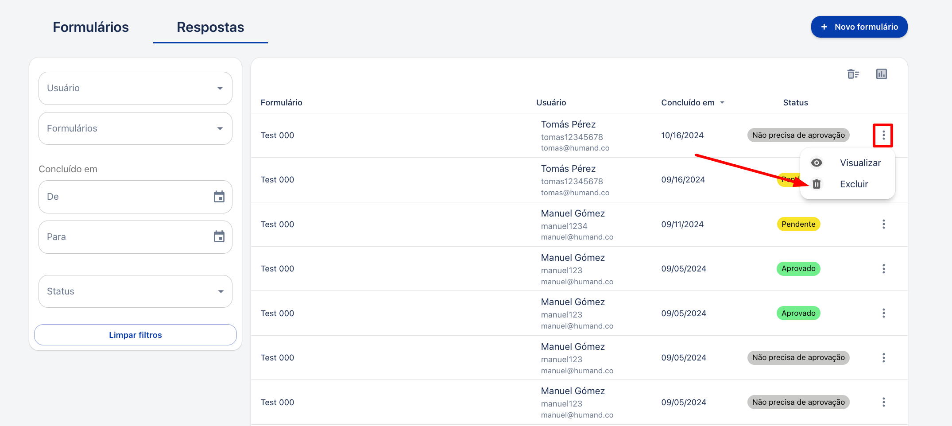Click the Para date input field
Viewport: 952px width, 426px height.
135,237
